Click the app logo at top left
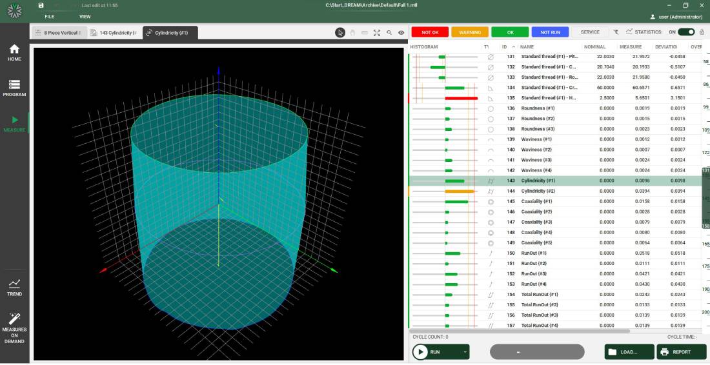This screenshot has width=710, height=365. click(14, 12)
